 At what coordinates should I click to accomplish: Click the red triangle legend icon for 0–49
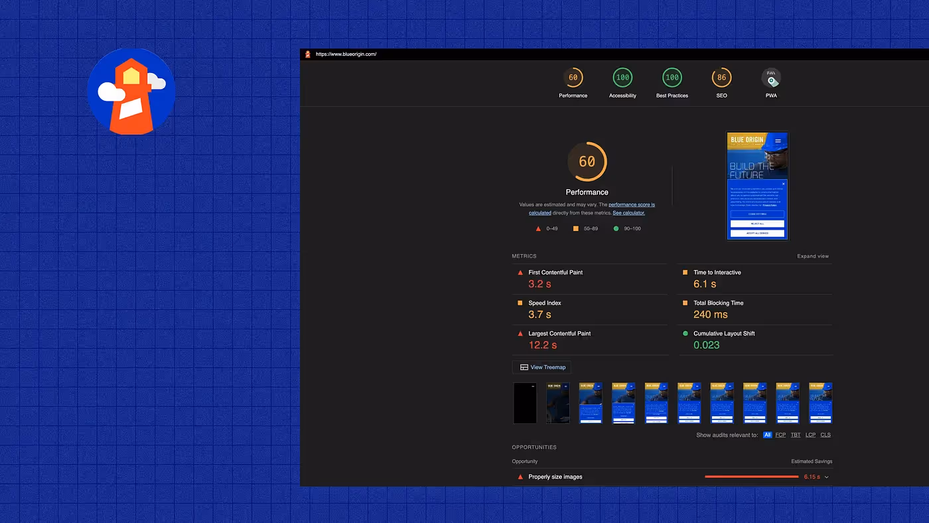click(x=538, y=229)
